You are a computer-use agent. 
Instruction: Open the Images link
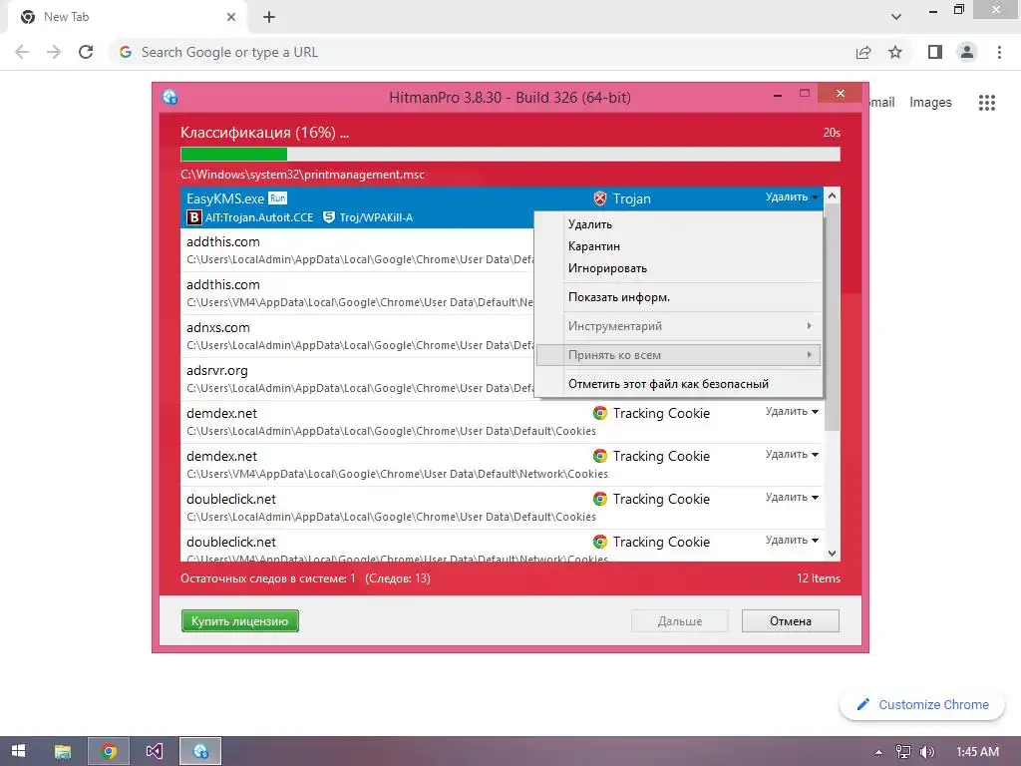[x=930, y=103]
